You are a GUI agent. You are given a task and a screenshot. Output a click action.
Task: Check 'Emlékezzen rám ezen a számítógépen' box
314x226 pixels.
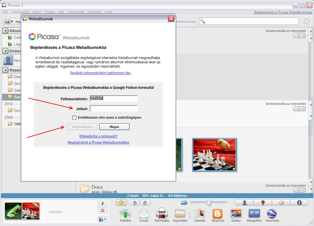[x=74, y=117]
